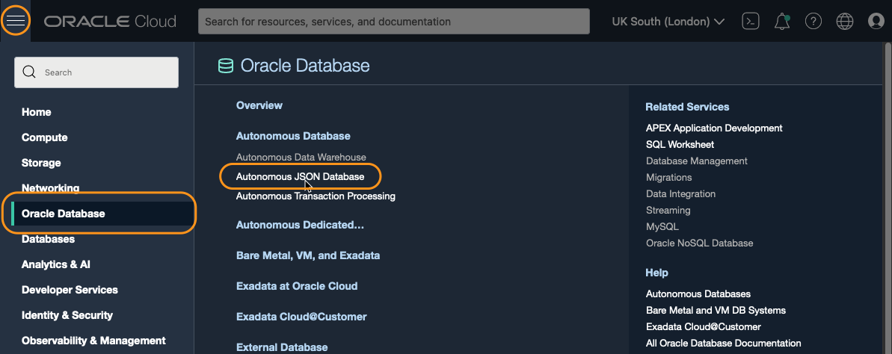Open the language globe icon
This screenshot has height=354, width=892.
845,22
